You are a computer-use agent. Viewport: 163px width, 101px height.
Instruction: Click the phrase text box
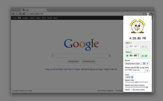(135, 71)
